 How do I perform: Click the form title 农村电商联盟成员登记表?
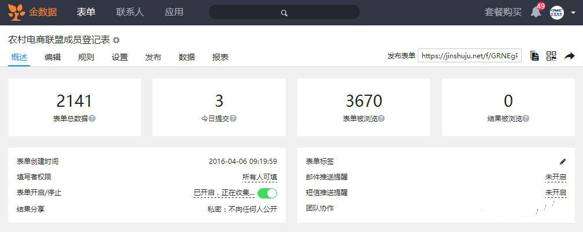click(x=59, y=40)
